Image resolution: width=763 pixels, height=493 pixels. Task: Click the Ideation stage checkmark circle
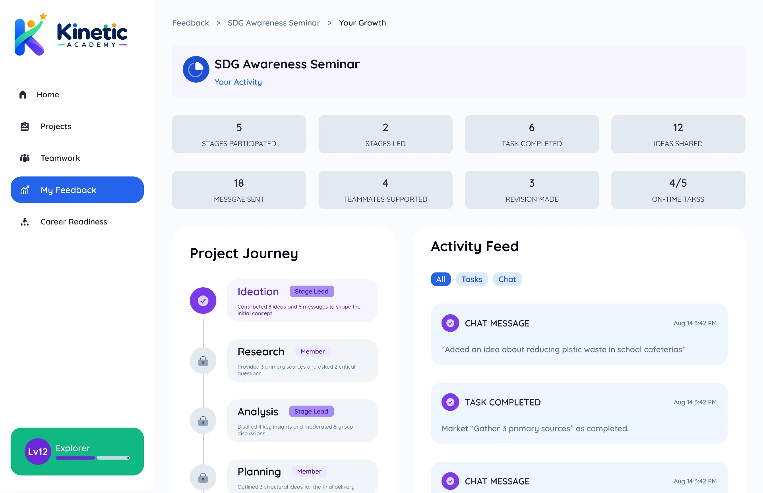(x=203, y=301)
